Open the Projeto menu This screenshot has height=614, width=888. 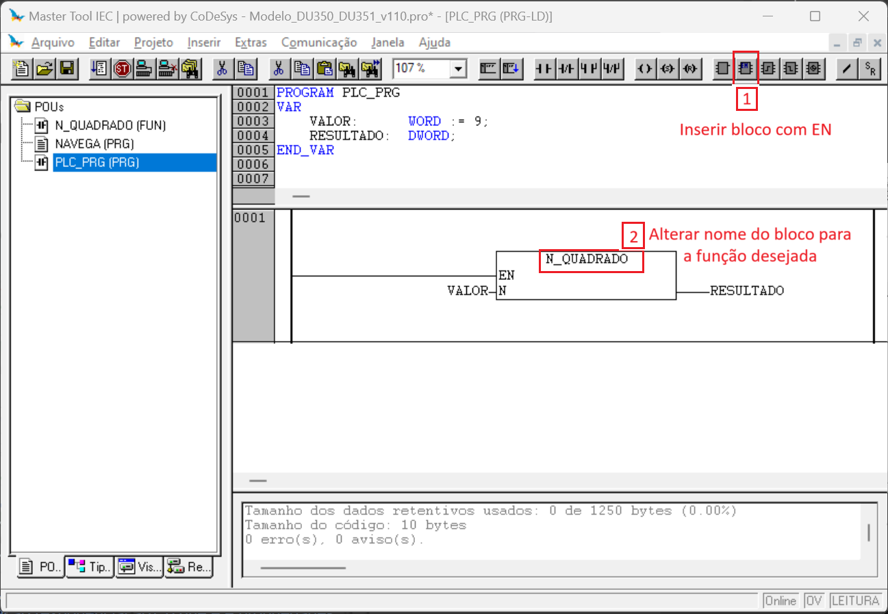tap(153, 42)
